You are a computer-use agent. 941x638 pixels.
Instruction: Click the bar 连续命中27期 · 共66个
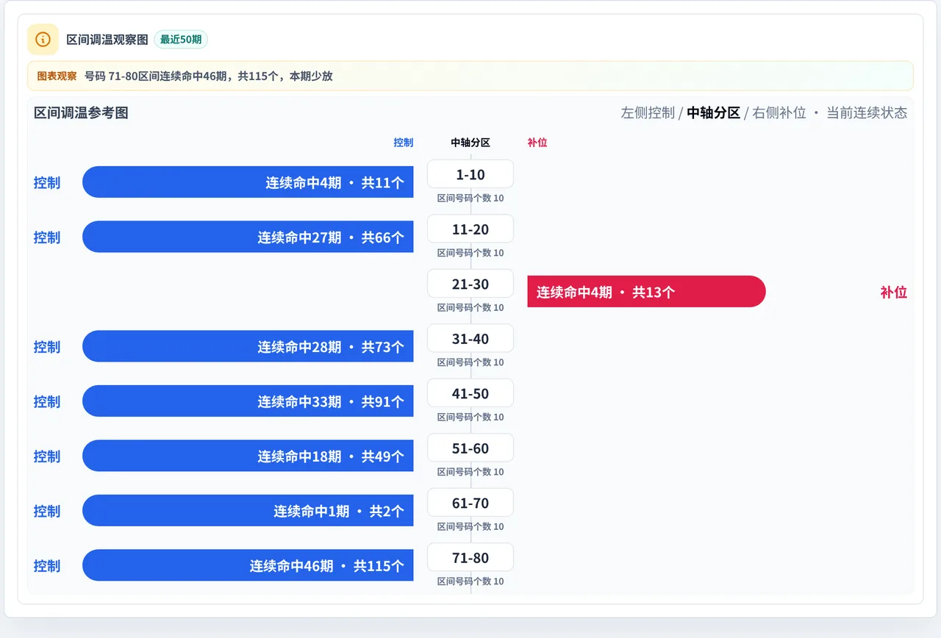click(248, 237)
